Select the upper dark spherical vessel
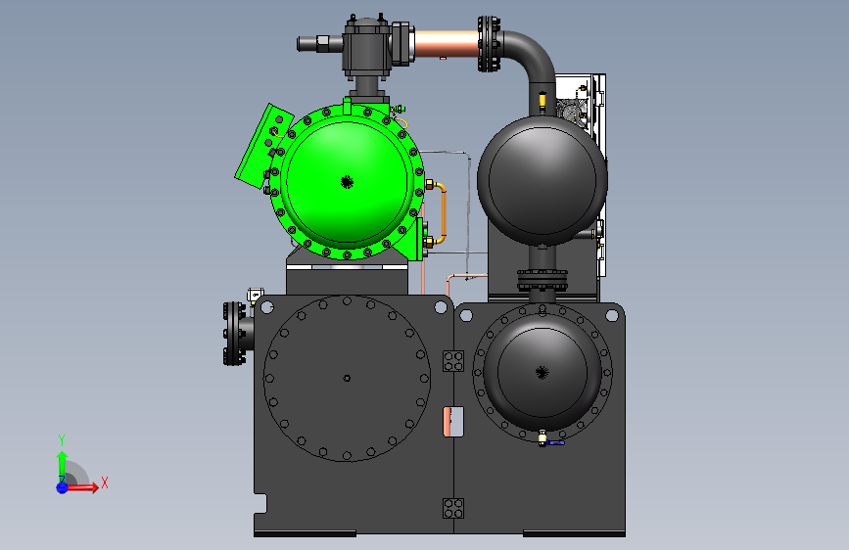Screen dimensions: 849x550 point(542,180)
